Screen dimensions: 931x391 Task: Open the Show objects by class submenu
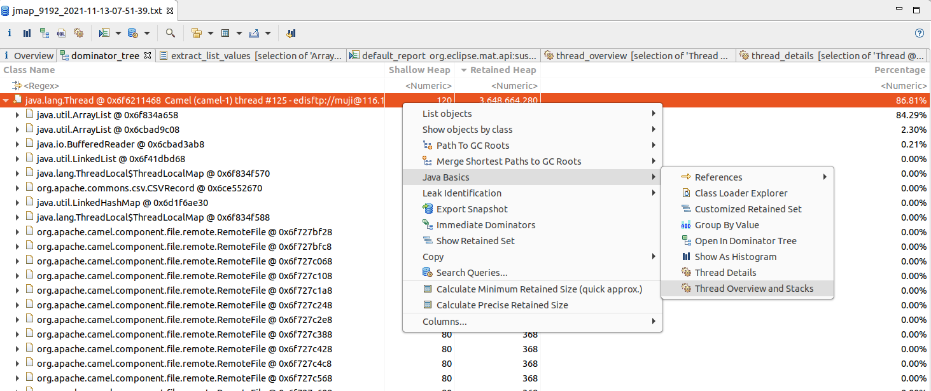(533, 130)
